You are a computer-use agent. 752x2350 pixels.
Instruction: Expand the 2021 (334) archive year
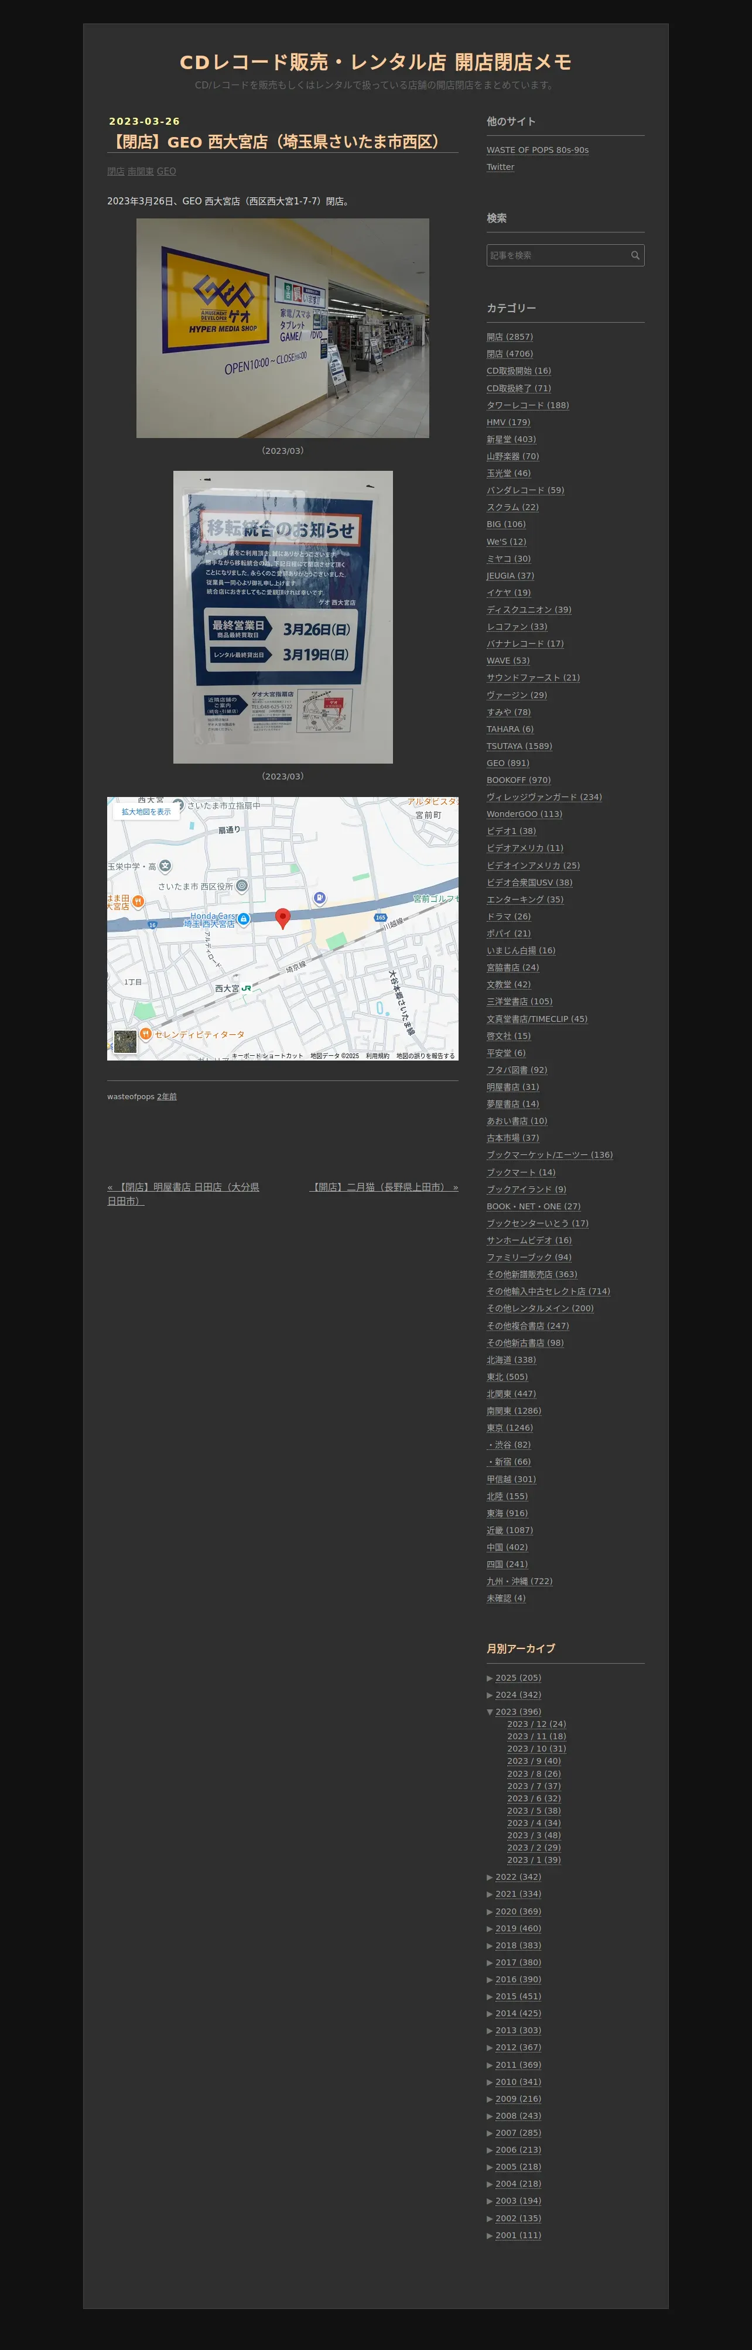coord(490,1894)
